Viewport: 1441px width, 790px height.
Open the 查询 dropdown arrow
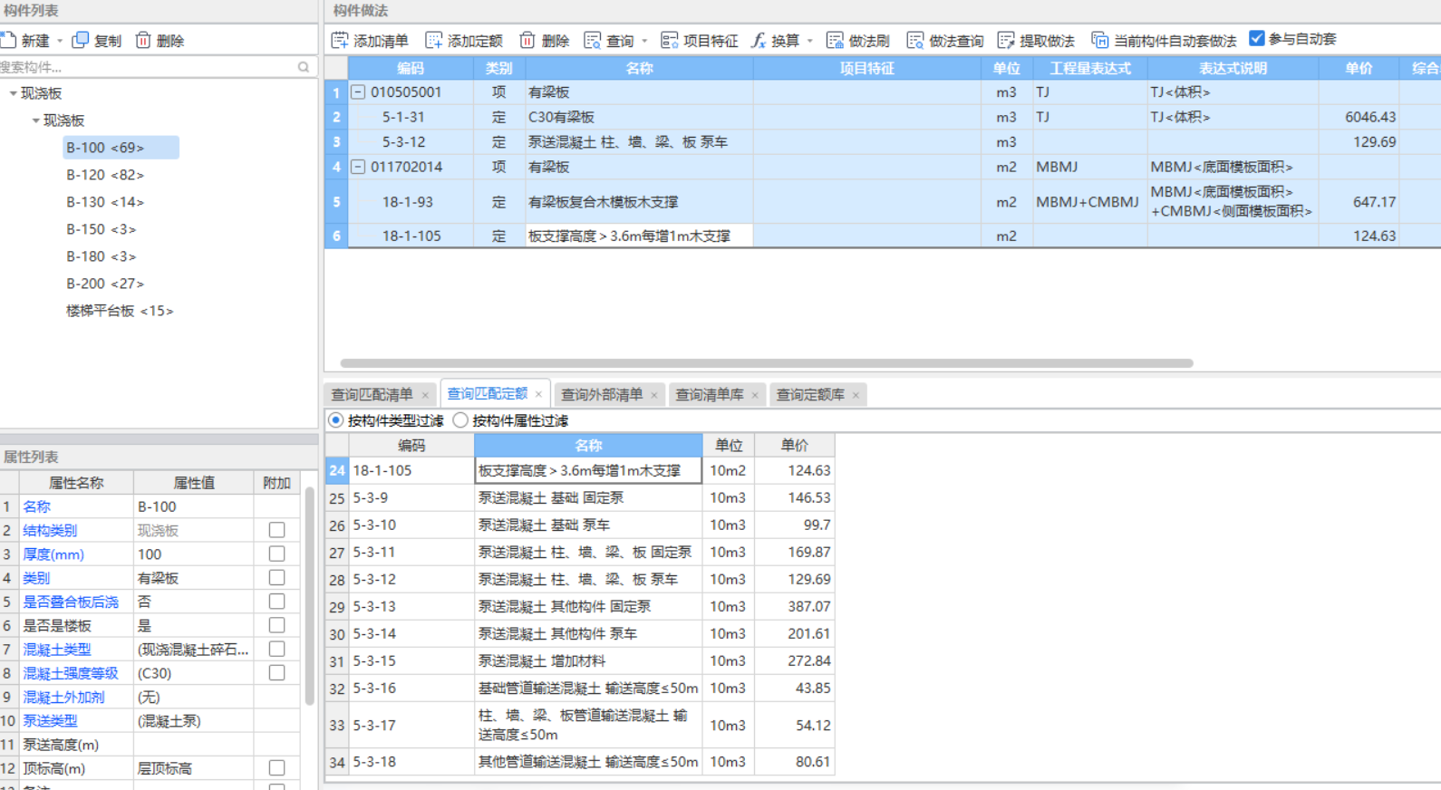pyautogui.click(x=644, y=41)
